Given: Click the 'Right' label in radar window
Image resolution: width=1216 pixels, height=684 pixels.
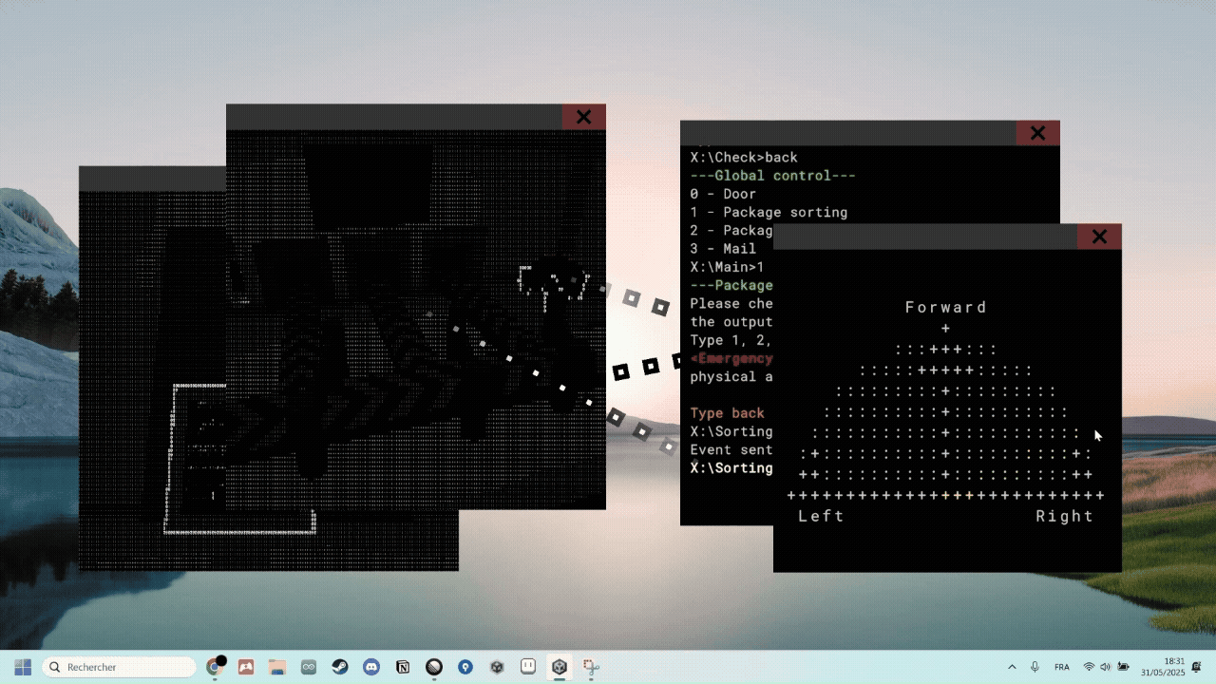Looking at the screenshot, I should (x=1065, y=516).
